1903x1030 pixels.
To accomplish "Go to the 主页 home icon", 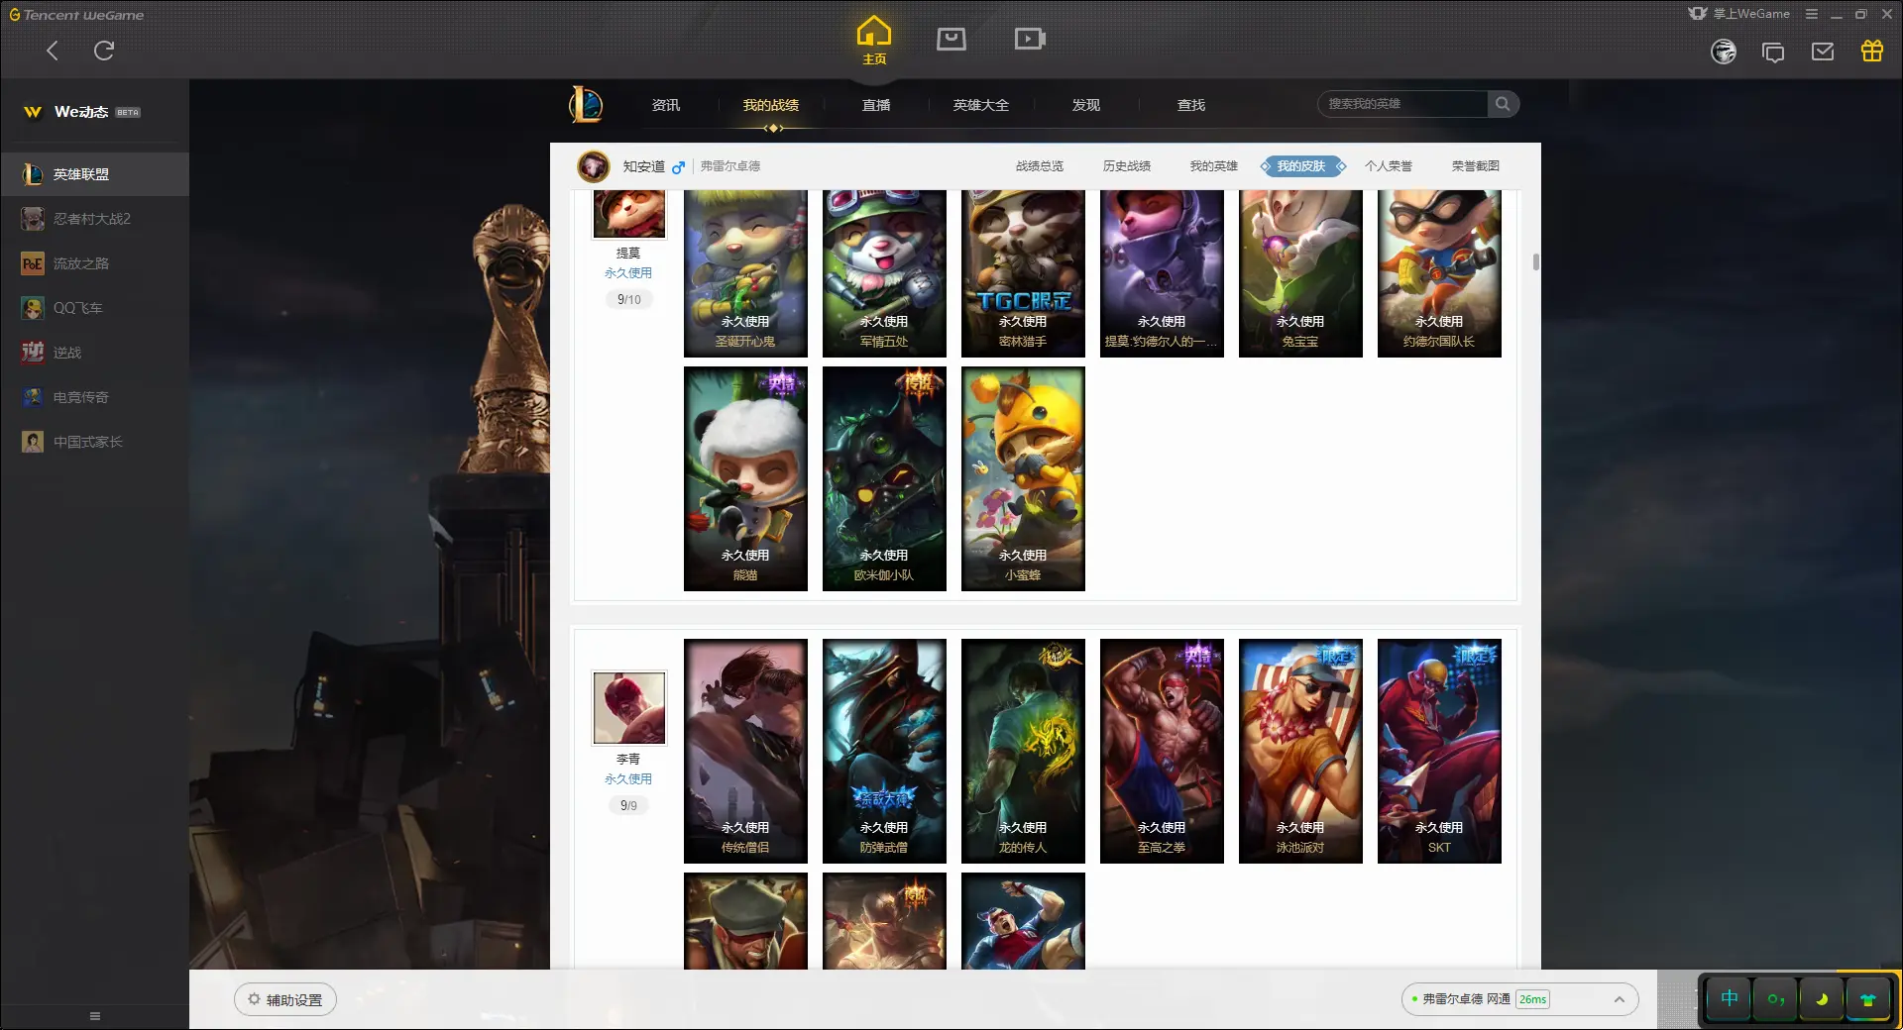I will 873,40.
